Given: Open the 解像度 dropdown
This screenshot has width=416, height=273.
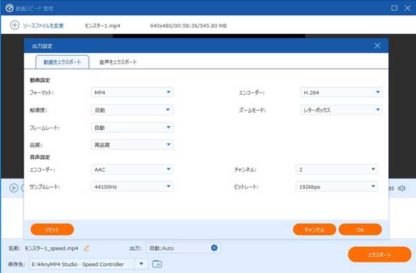Looking at the screenshot, I should [132, 110].
